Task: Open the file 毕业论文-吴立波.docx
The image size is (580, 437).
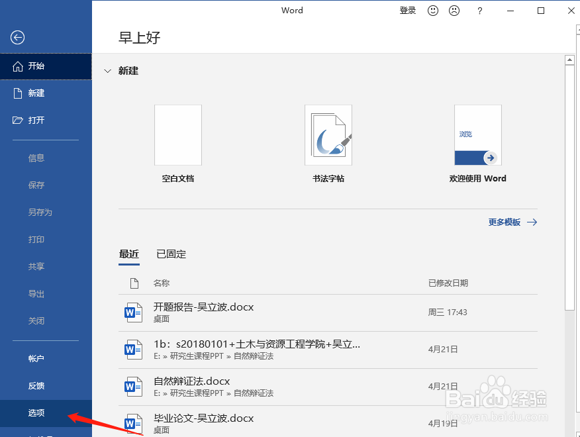Action: (x=203, y=418)
